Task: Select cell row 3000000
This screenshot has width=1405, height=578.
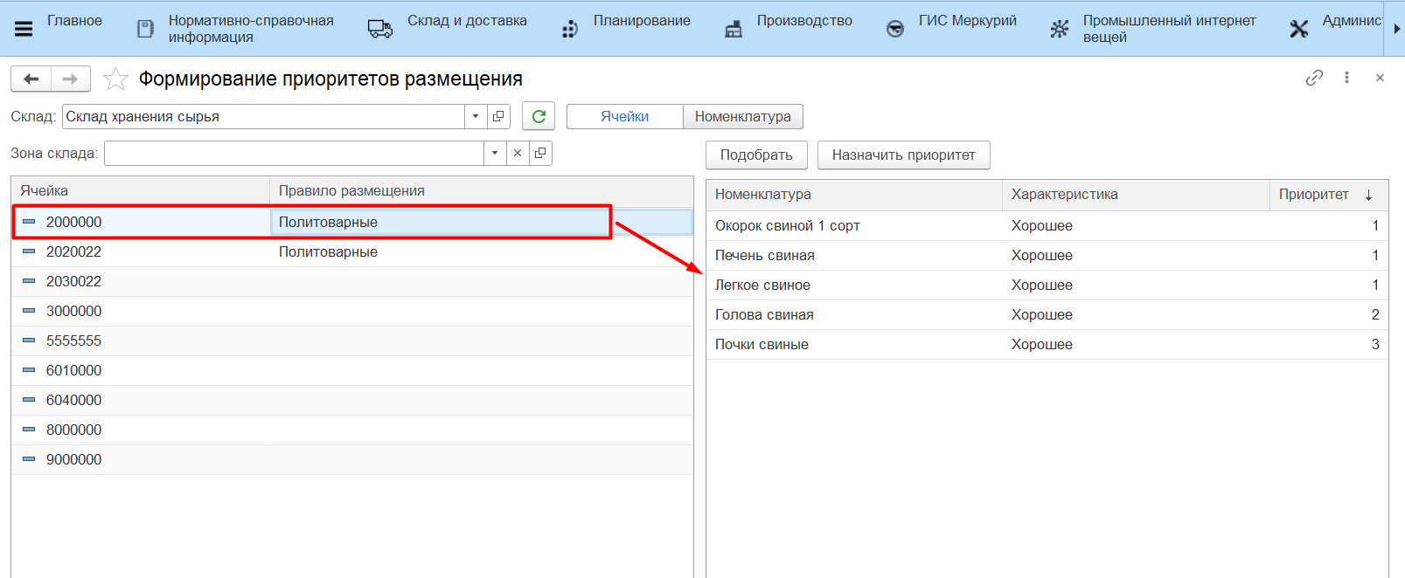Action: (x=74, y=311)
